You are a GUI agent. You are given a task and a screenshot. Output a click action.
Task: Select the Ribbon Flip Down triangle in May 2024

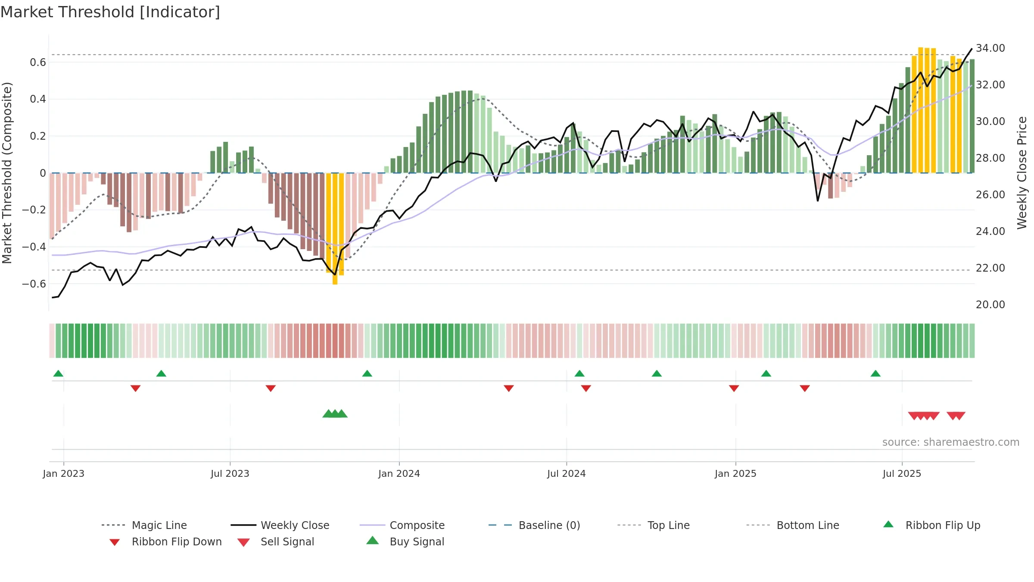click(509, 388)
